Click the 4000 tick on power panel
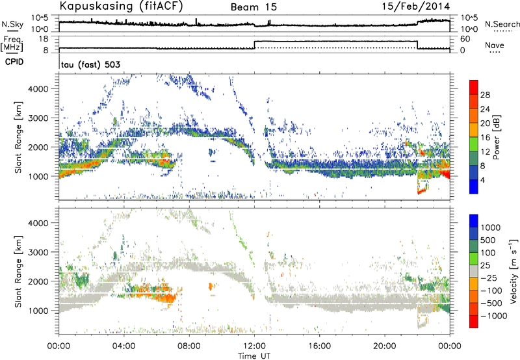The width and height of the screenshot is (520, 360). [38, 88]
